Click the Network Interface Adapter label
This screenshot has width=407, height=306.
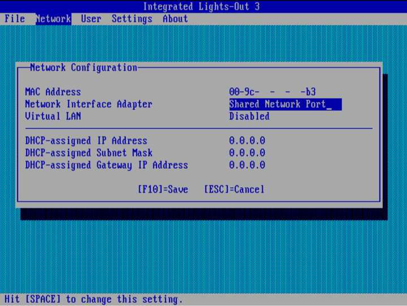pos(89,104)
